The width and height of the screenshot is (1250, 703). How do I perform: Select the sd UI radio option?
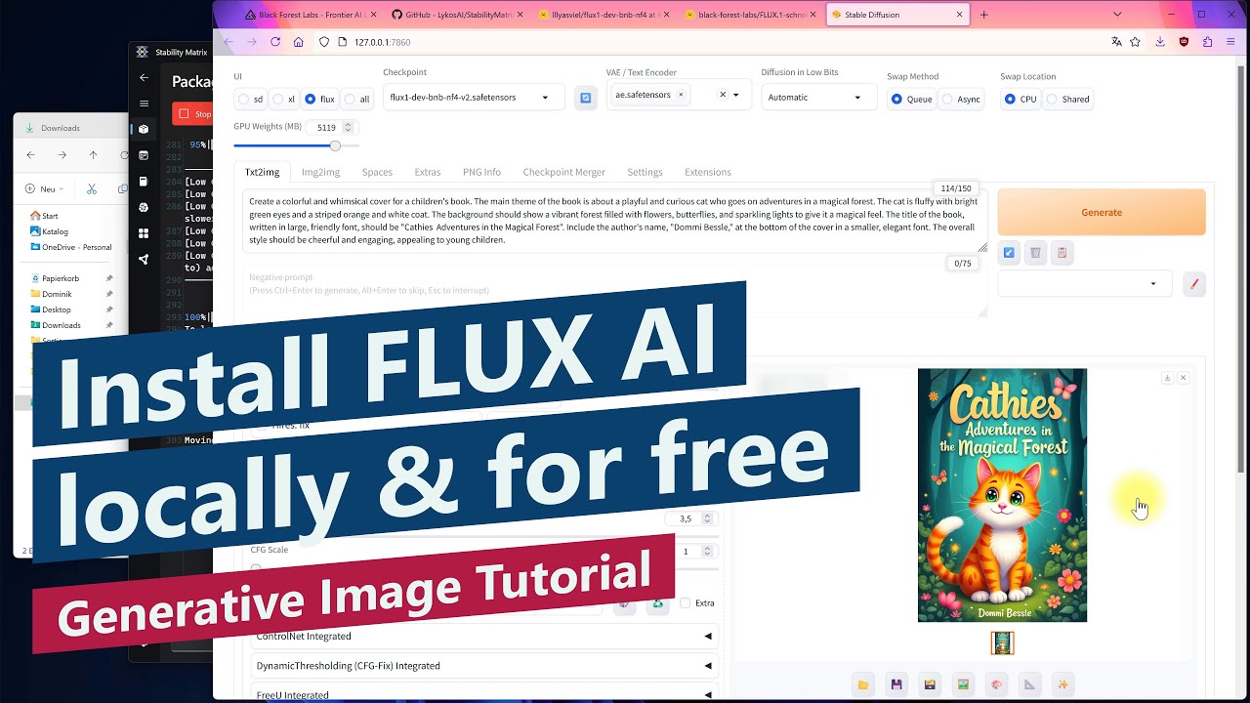251,99
